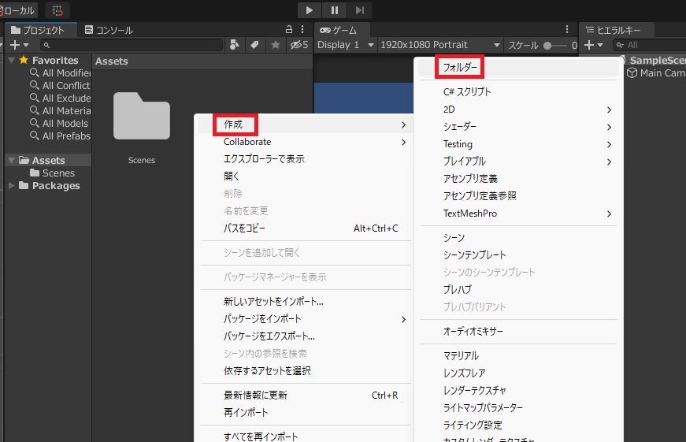Click the Step frame button
Screen dimensions: 686x442
(x=359, y=10)
